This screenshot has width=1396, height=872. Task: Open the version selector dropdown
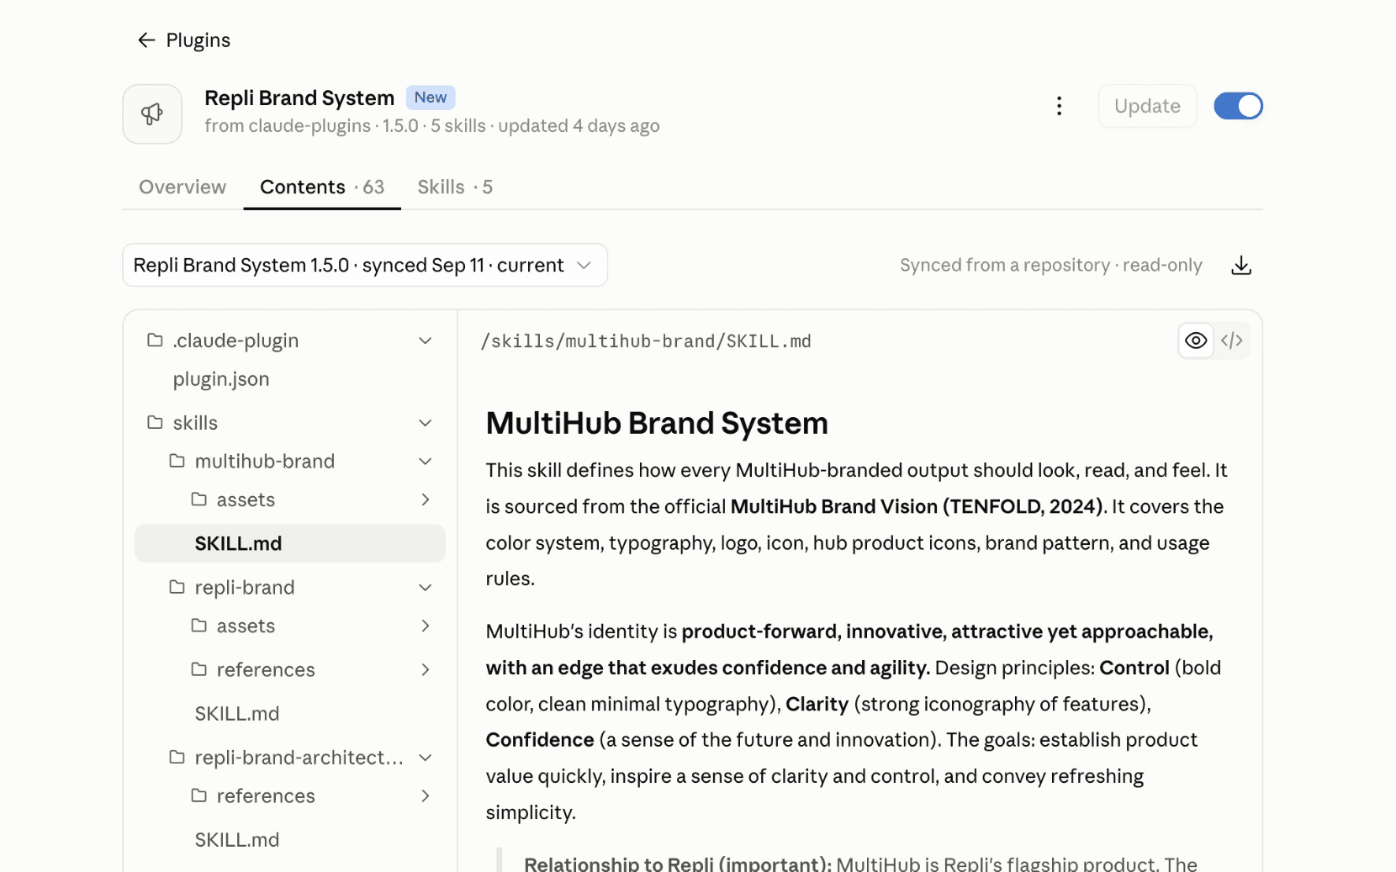[x=365, y=265]
